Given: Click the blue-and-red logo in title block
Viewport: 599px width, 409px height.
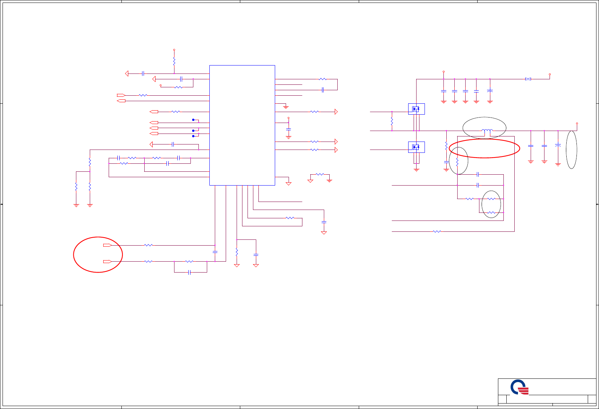Looking at the screenshot, I should point(519,387).
